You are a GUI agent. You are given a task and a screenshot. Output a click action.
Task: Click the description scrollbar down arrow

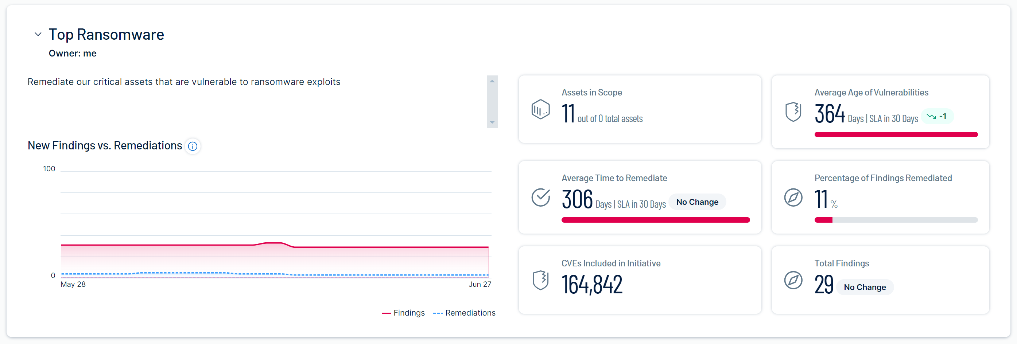click(492, 122)
